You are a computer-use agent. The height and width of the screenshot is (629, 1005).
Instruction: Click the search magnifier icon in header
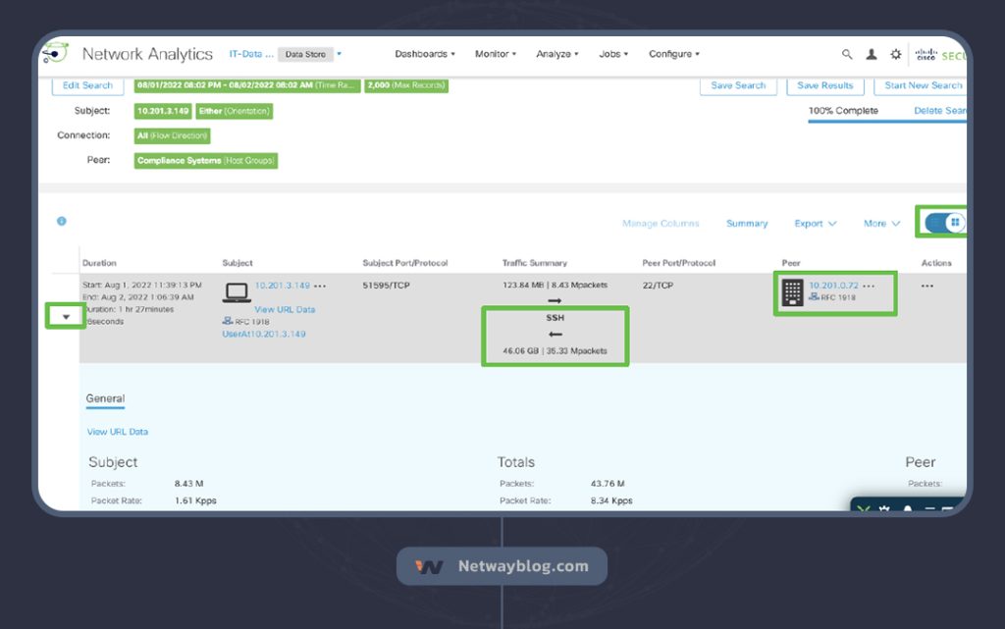847,55
